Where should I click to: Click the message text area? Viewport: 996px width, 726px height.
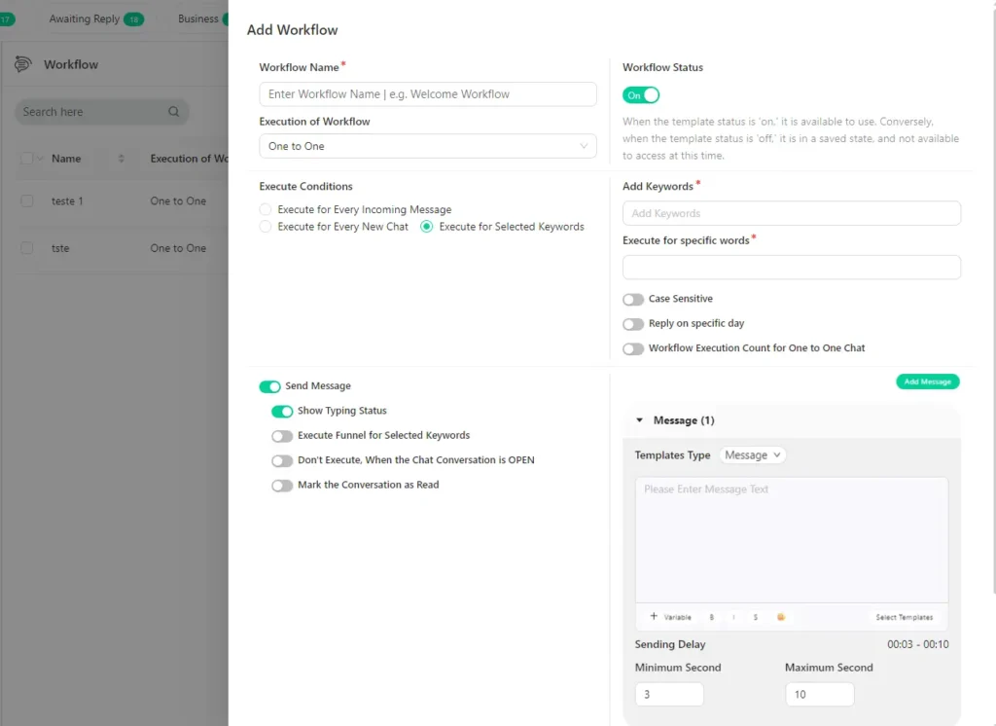[x=792, y=540]
